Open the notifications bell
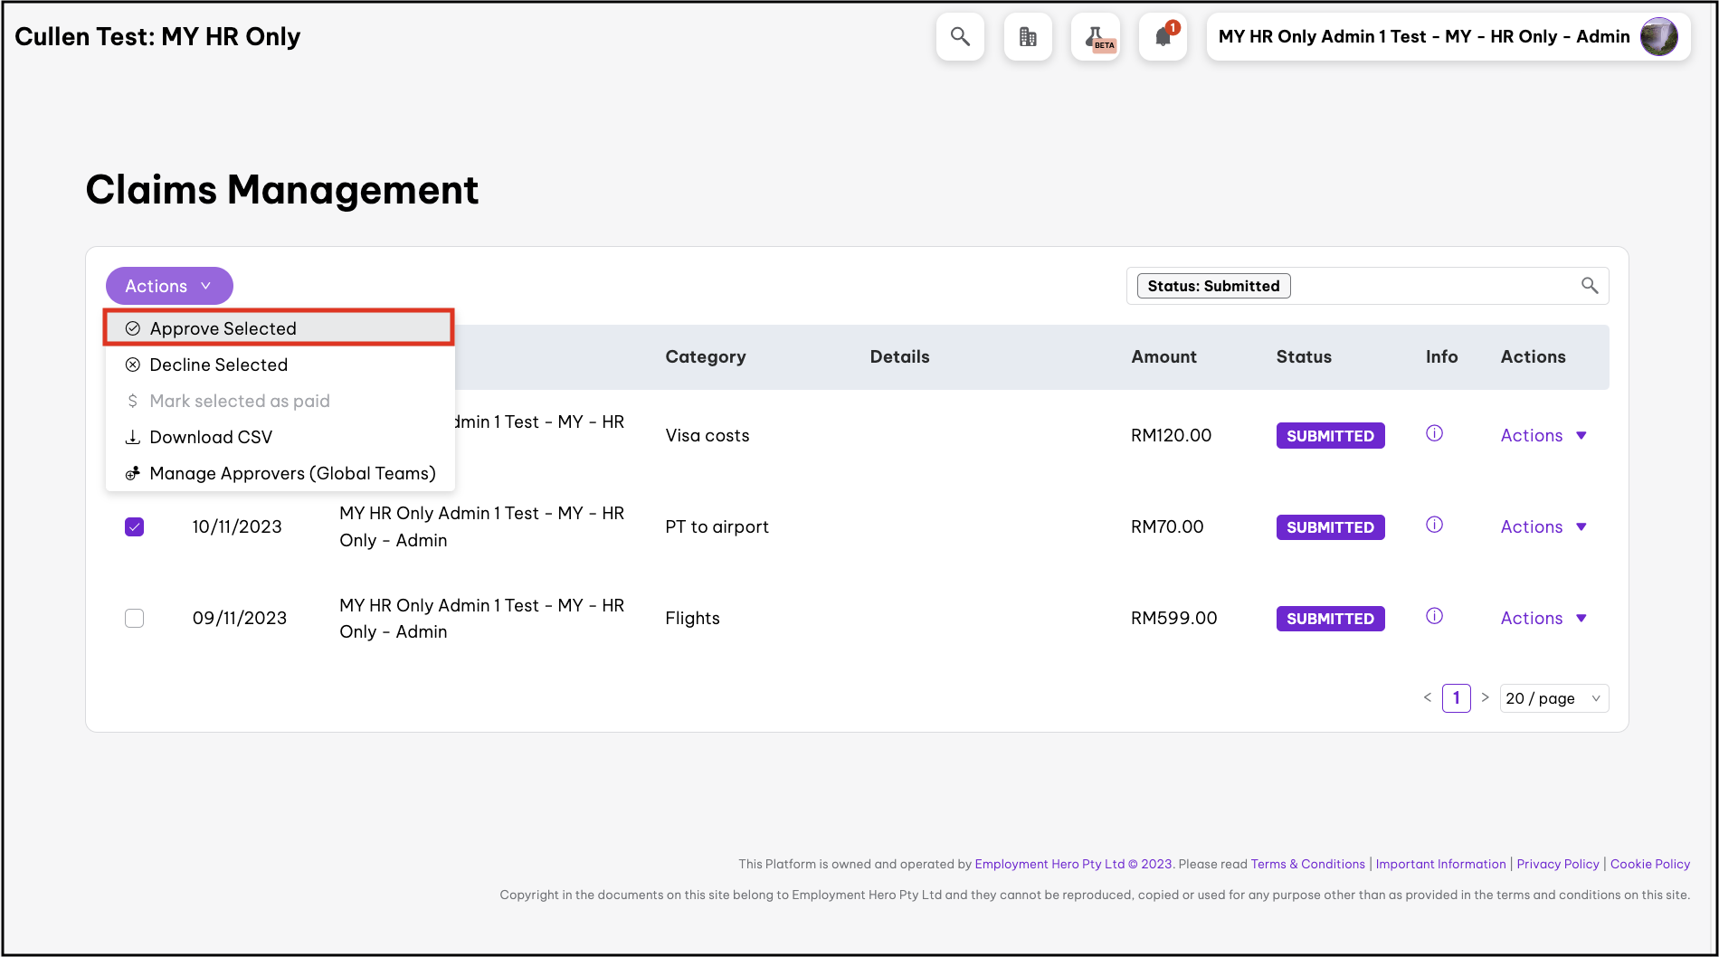 (x=1163, y=37)
